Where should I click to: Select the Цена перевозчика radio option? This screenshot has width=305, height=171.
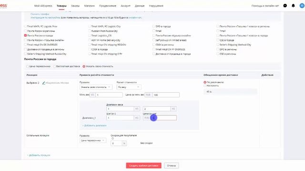[28, 66]
